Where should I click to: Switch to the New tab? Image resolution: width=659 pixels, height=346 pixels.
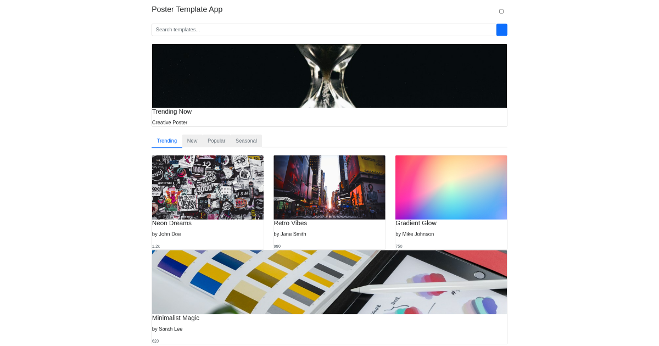[x=192, y=141]
